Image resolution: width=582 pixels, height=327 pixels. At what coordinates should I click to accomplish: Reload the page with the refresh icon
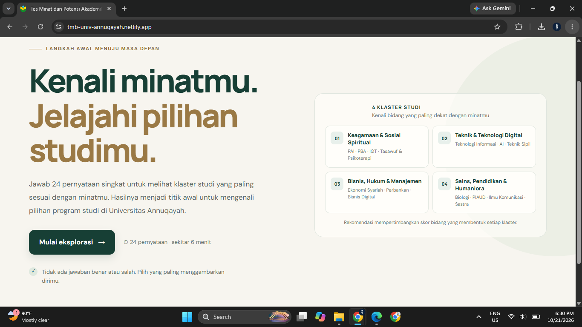pos(40,27)
